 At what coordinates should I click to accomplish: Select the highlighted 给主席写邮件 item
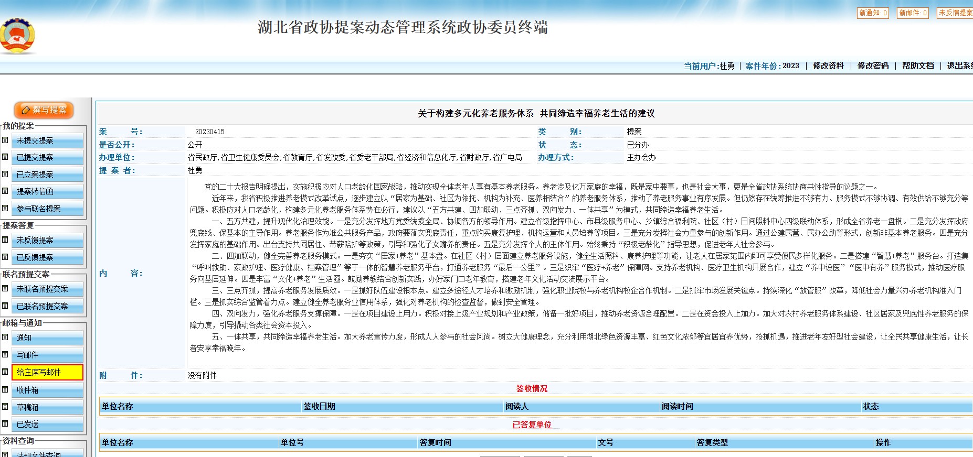coord(47,372)
